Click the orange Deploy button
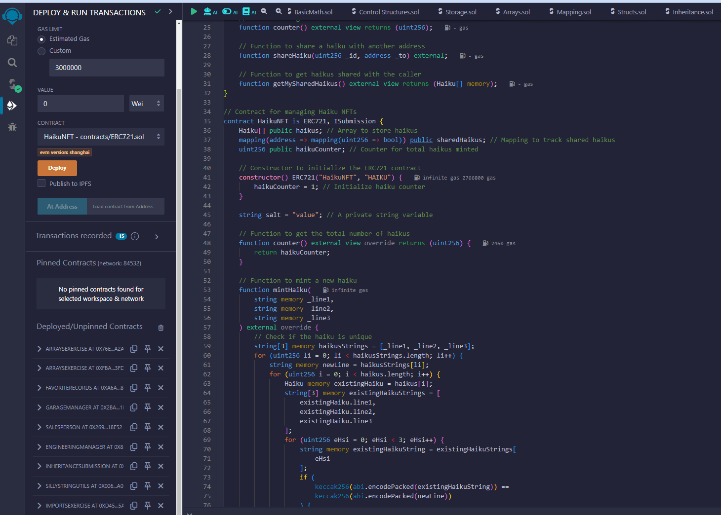The height and width of the screenshot is (515, 721). click(x=57, y=168)
